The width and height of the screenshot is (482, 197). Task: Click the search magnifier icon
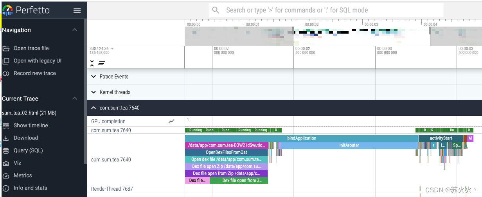point(216,10)
